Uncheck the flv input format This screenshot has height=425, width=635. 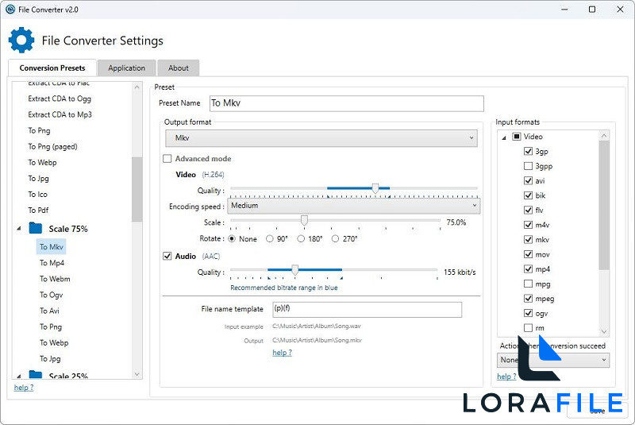pyautogui.click(x=528, y=210)
